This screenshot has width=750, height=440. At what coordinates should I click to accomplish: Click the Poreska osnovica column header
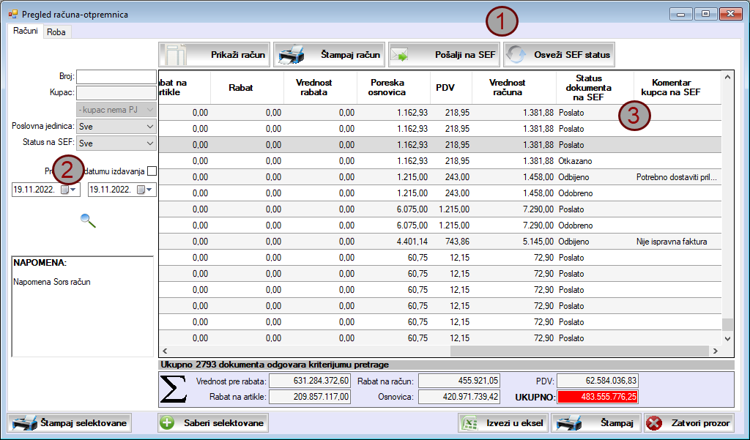(x=393, y=88)
